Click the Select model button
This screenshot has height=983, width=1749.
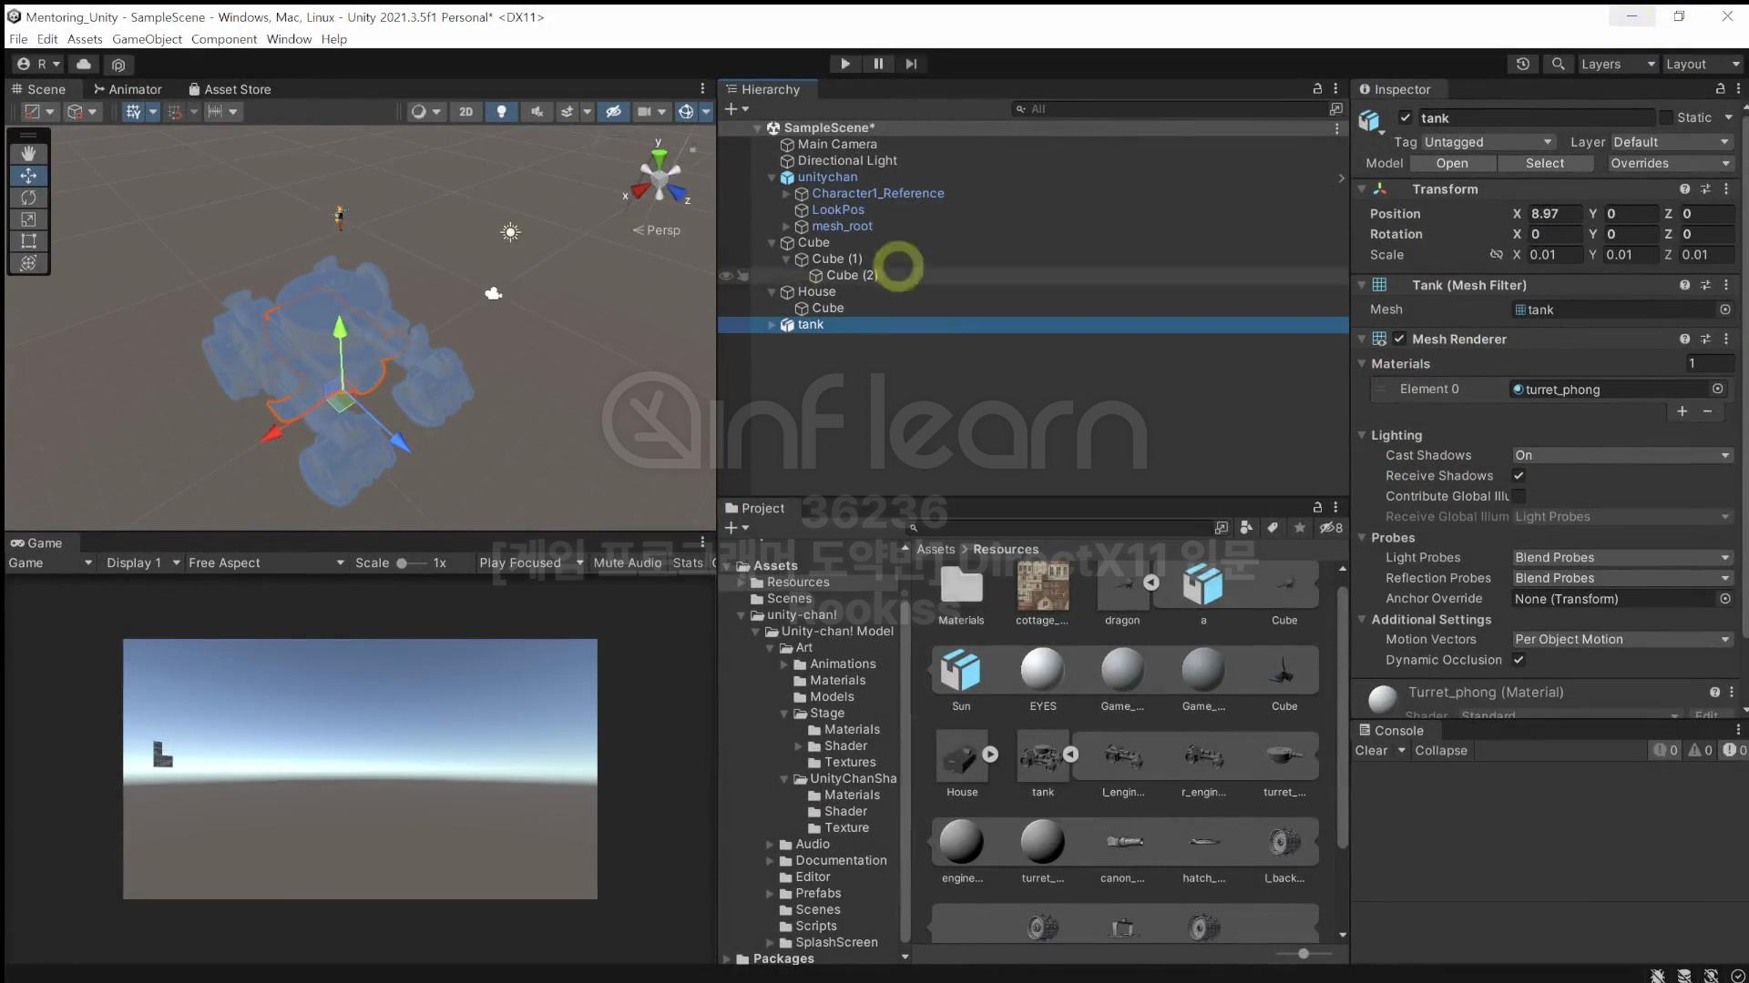coord(1544,163)
